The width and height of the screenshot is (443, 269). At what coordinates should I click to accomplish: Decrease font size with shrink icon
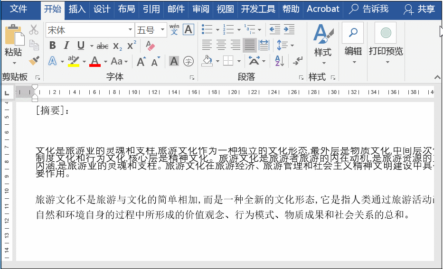[x=155, y=61]
